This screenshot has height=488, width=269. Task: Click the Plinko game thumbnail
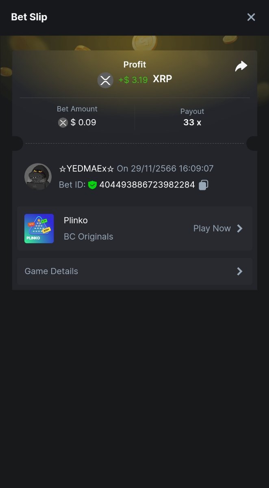39,229
